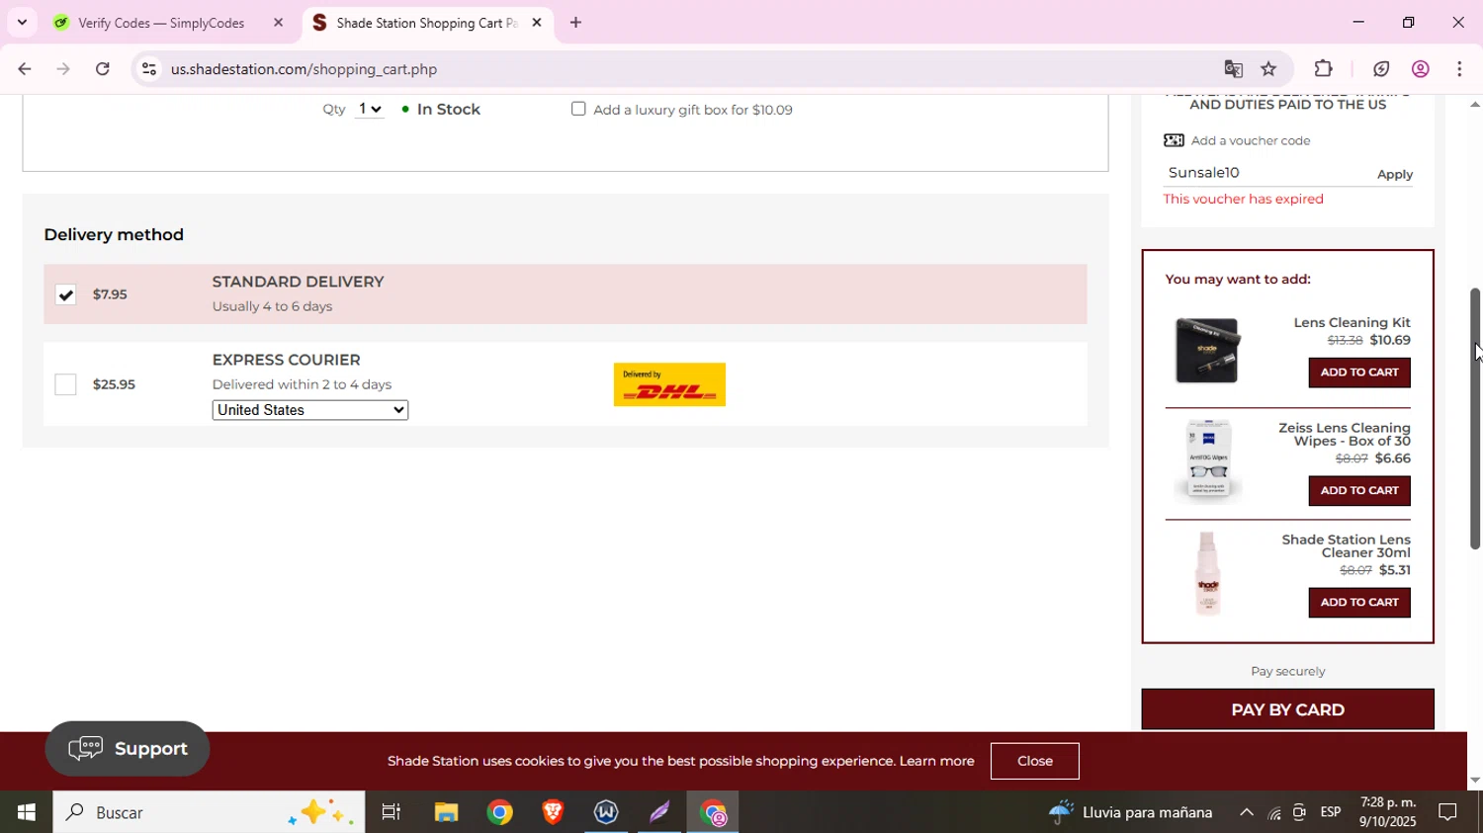Open site information icon in address bar
The image size is (1483, 833).
click(148, 69)
